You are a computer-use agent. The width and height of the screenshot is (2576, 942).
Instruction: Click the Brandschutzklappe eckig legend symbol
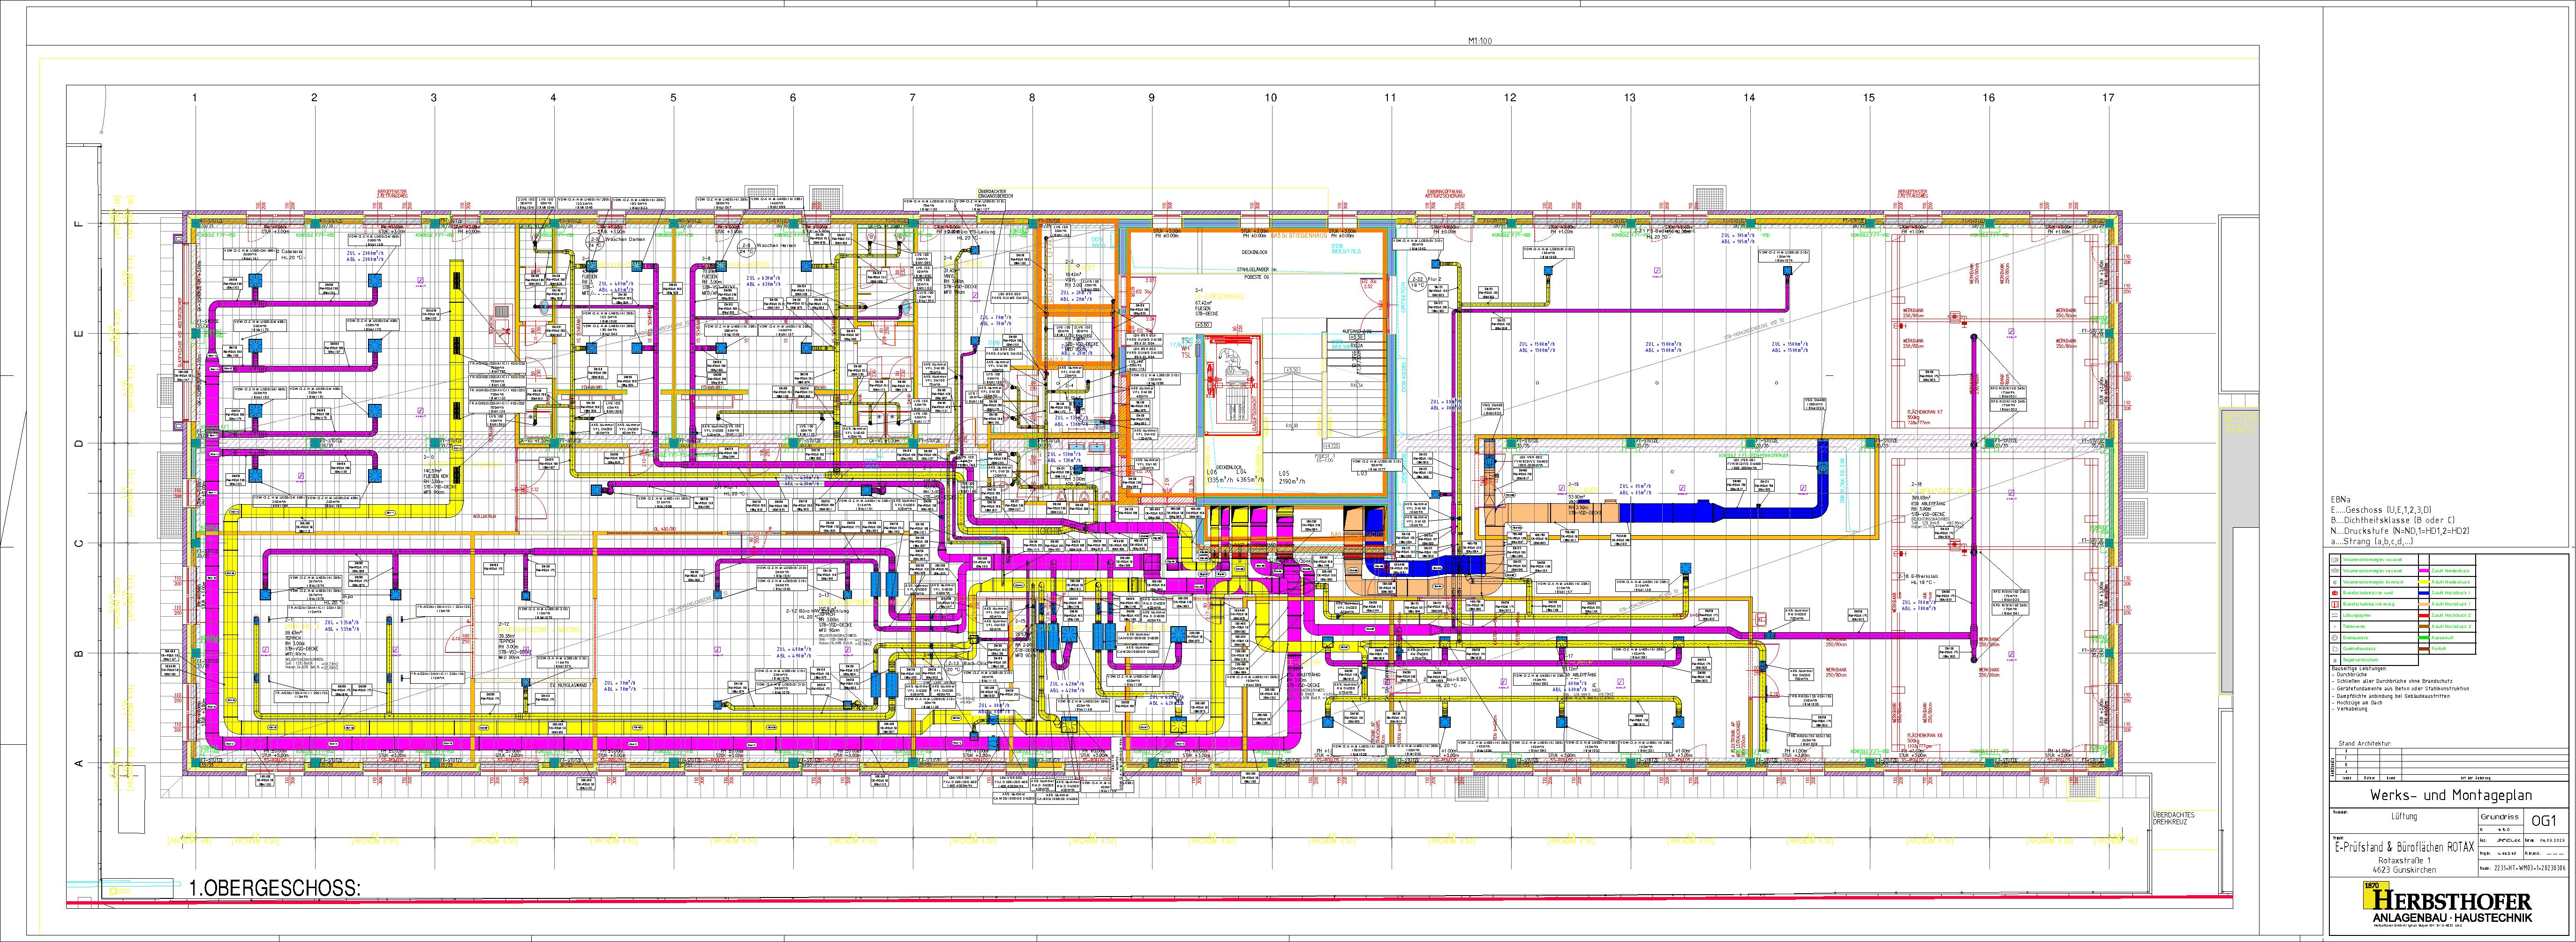tap(2335, 604)
